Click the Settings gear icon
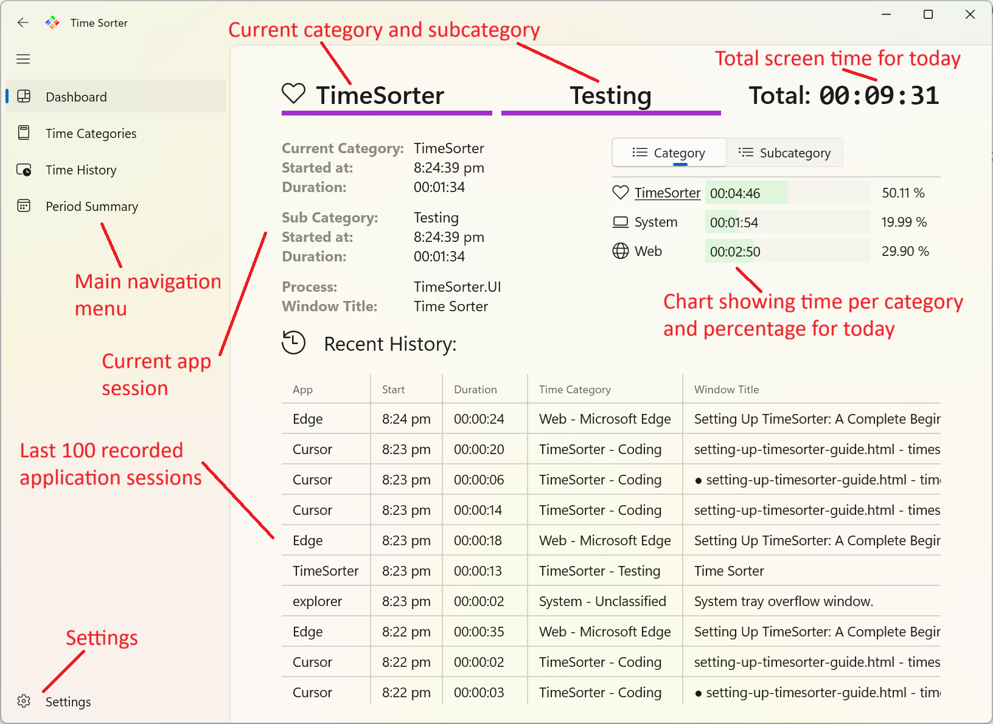993x724 pixels. point(23,700)
